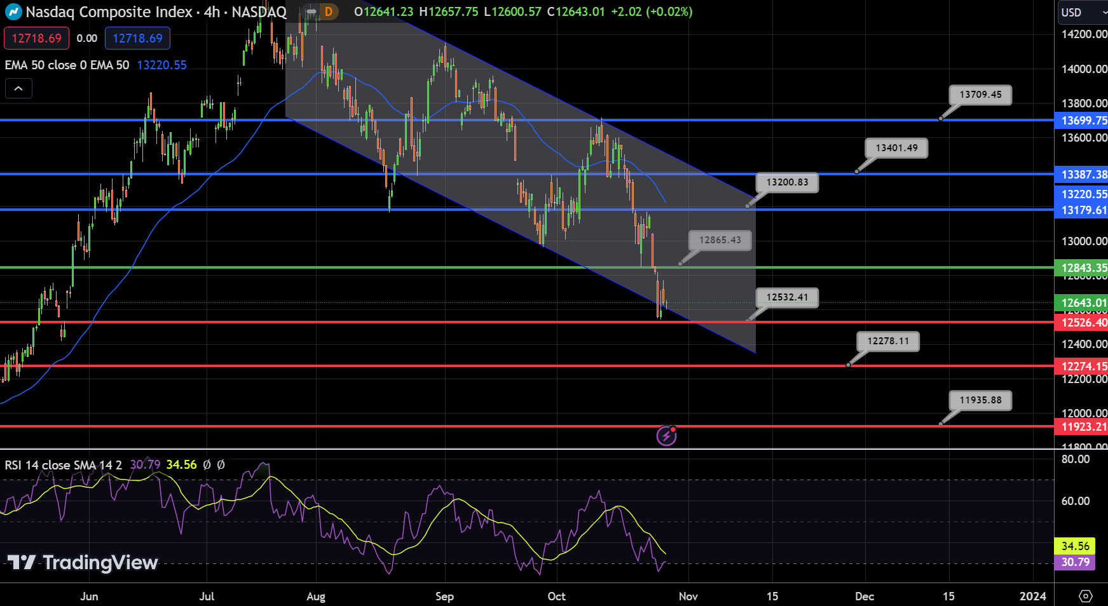Screen dimensions: 1108x606
Task: Click the low price L12600.57
Action: (512, 11)
